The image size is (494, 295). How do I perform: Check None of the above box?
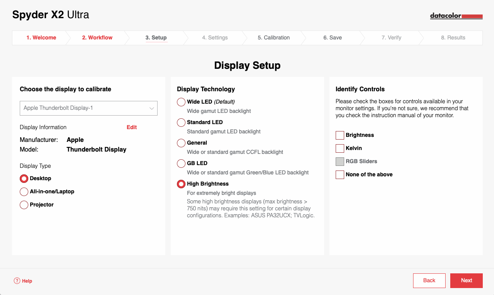click(340, 175)
